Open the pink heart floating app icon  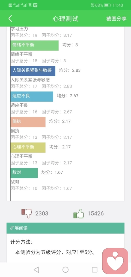pyautogui.click(x=115, y=261)
